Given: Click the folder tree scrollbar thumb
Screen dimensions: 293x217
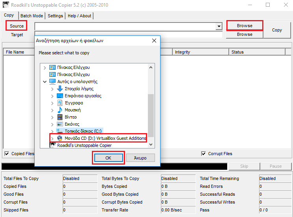Looking at the screenshot, I should coord(151,115).
